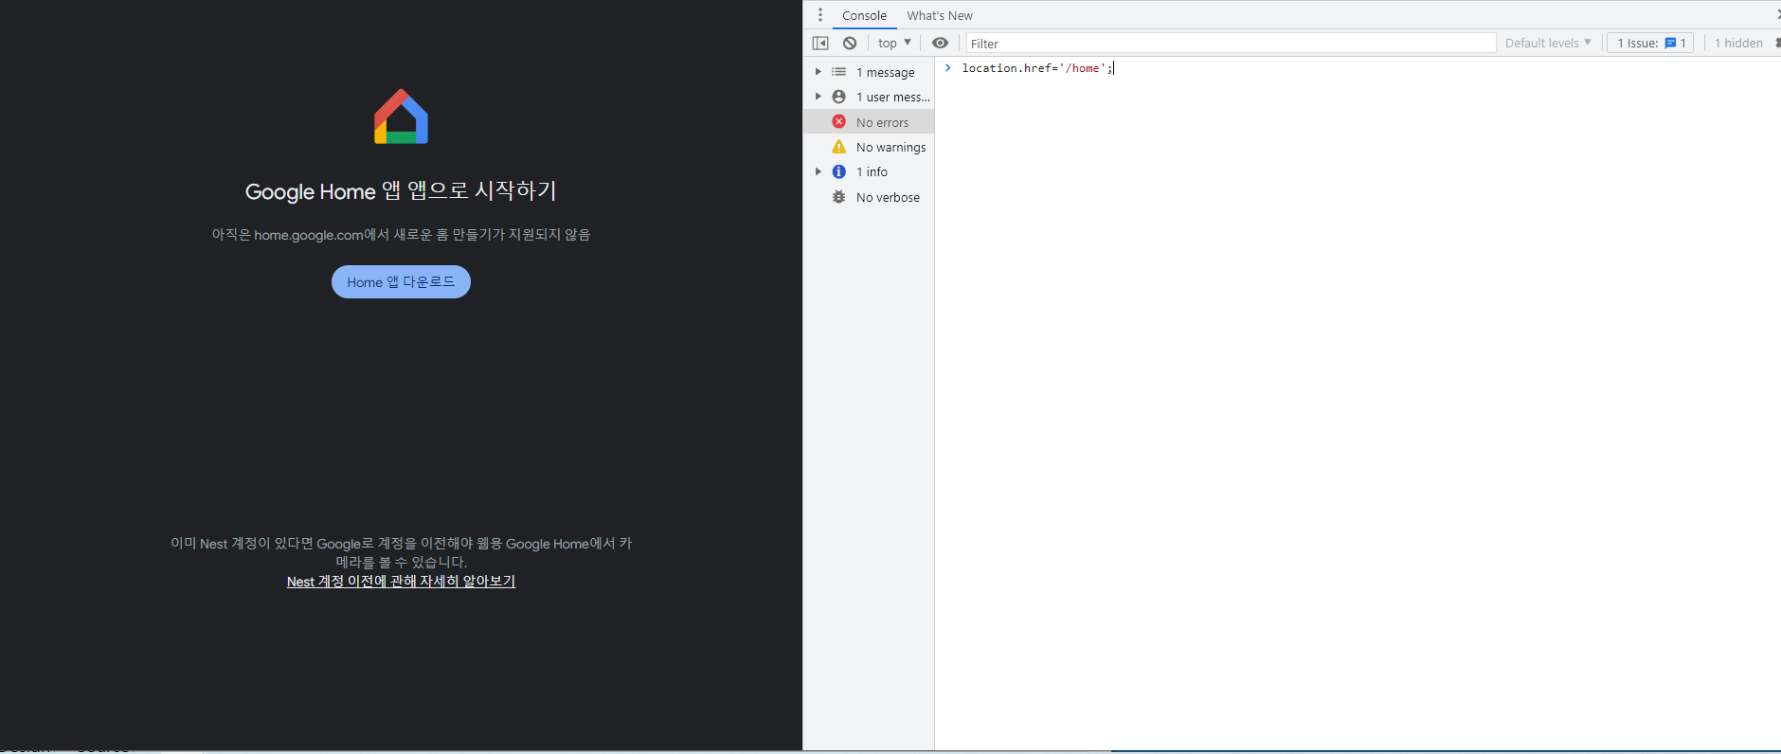
Task: Expand the 1 info group arrow
Action: 818,171
